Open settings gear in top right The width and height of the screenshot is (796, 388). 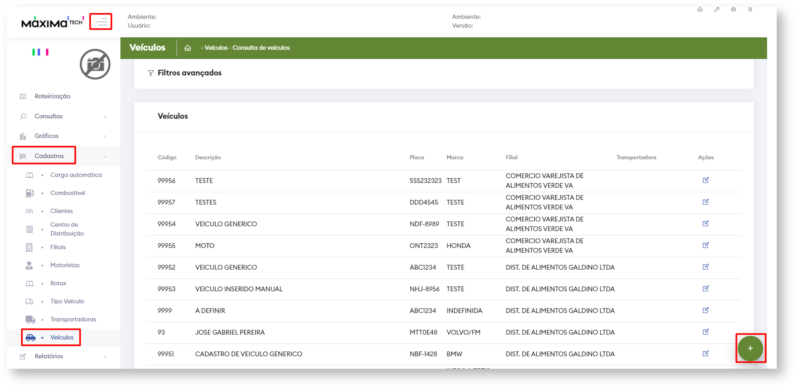point(733,10)
